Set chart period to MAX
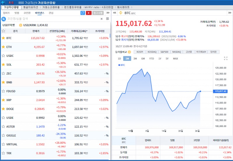 176,59
